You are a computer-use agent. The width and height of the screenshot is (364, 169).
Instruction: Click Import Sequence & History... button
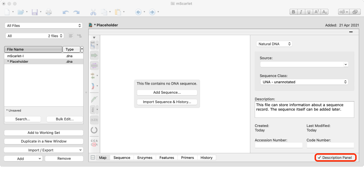[167, 102]
